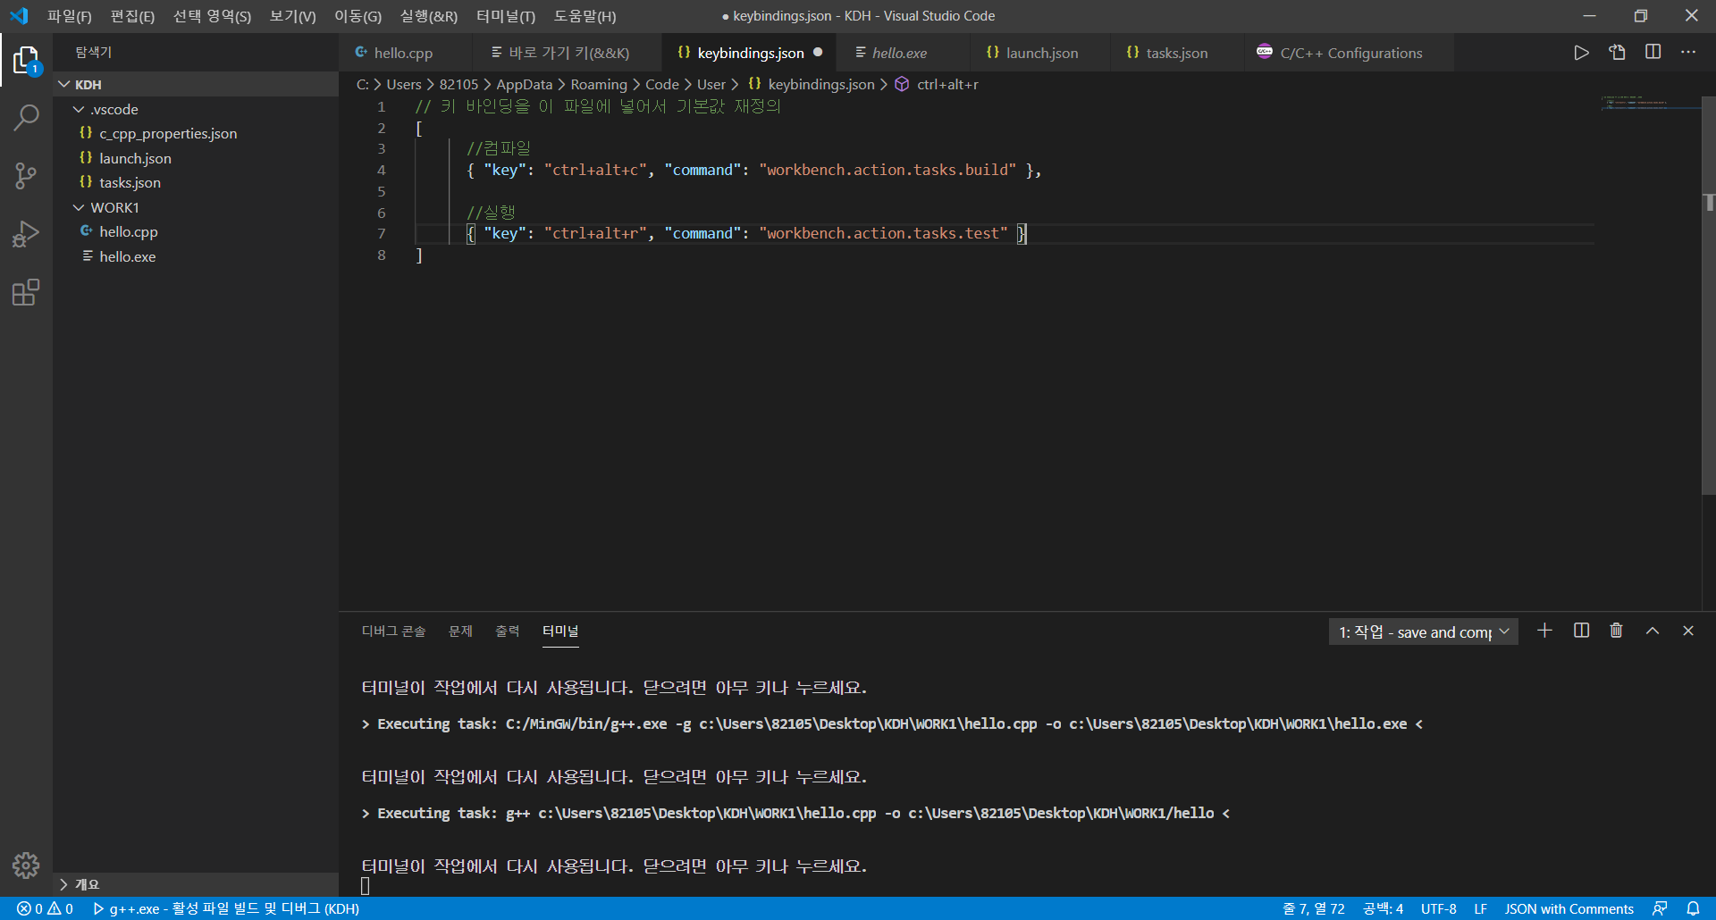Click line and column indicator in status bar
The image size is (1716, 920).
coord(1313,908)
